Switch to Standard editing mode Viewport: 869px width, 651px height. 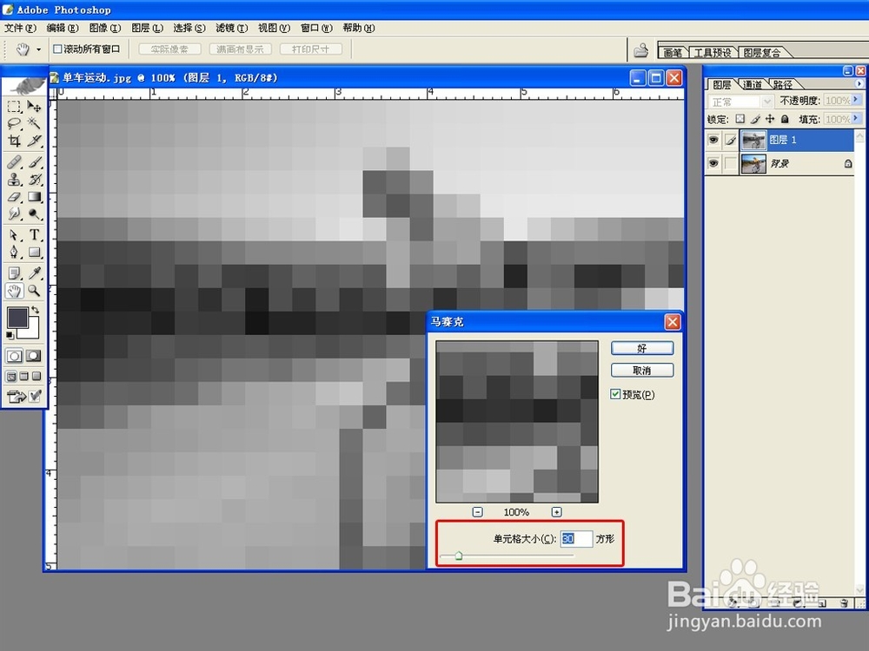coord(15,356)
